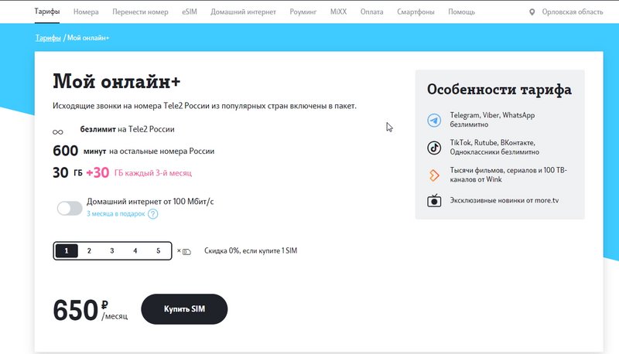The width and height of the screenshot is (619, 354).
Task: Open the Помощь menu item
Action: pos(461,12)
